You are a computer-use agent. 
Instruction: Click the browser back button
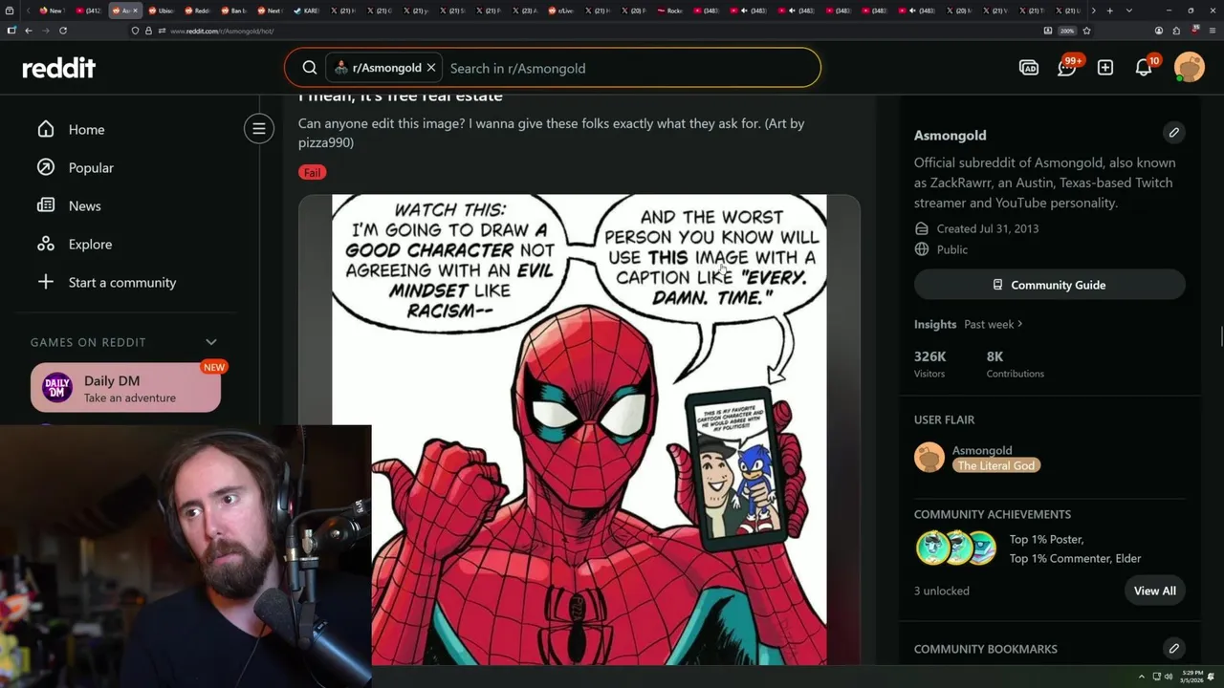coord(29,31)
